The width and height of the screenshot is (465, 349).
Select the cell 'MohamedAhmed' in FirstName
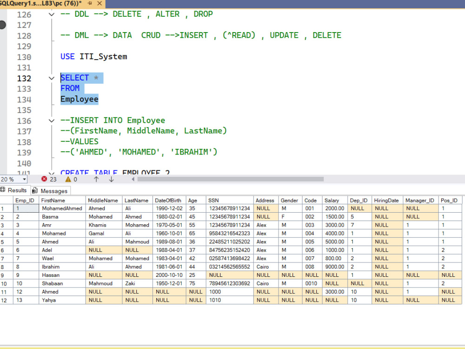coord(62,208)
